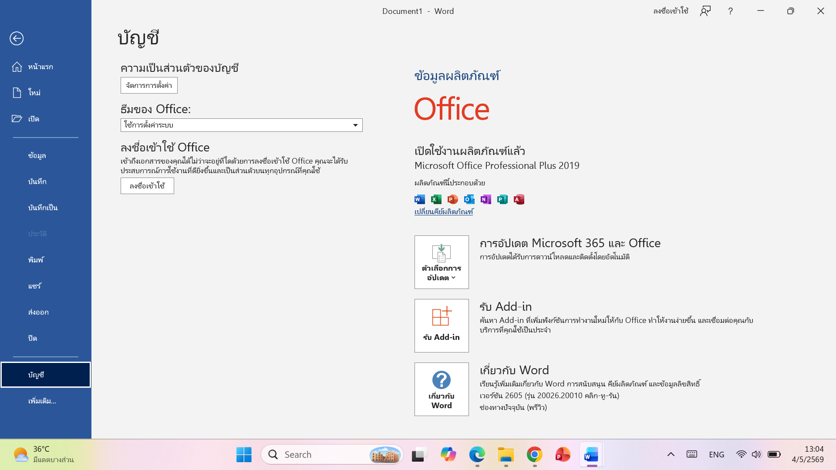Image resolution: width=836 pixels, height=470 pixels.
Task: Open the เพิ่มเติม... More menu item
Action: coord(46,401)
